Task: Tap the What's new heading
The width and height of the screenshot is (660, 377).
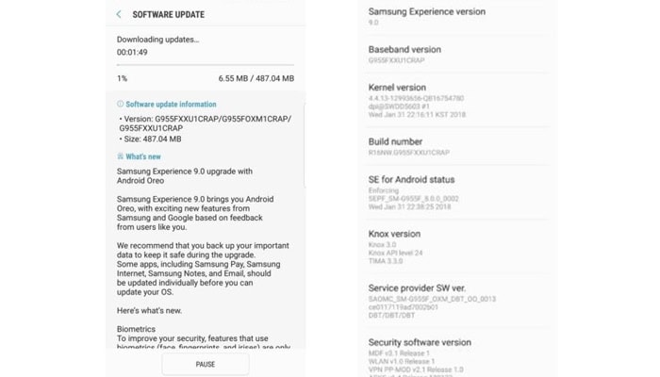Action: pyautogui.click(x=143, y=156)
